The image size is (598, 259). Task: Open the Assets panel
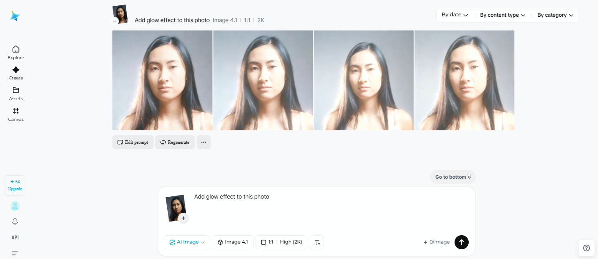point(15,93)
